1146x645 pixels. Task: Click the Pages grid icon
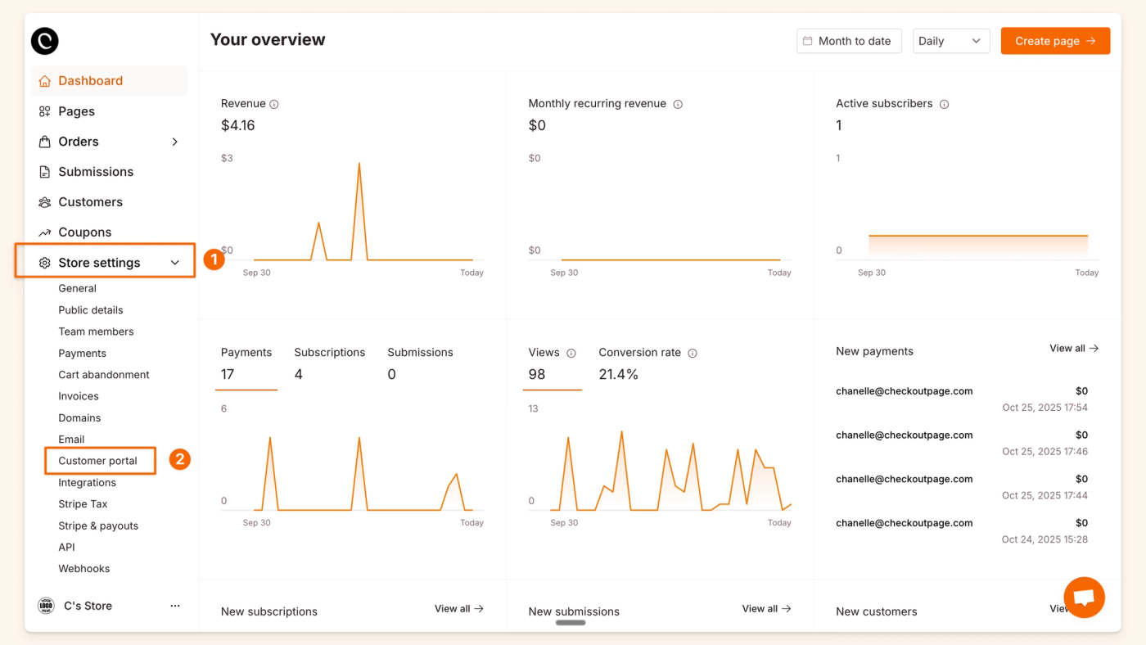pos(45,111)
